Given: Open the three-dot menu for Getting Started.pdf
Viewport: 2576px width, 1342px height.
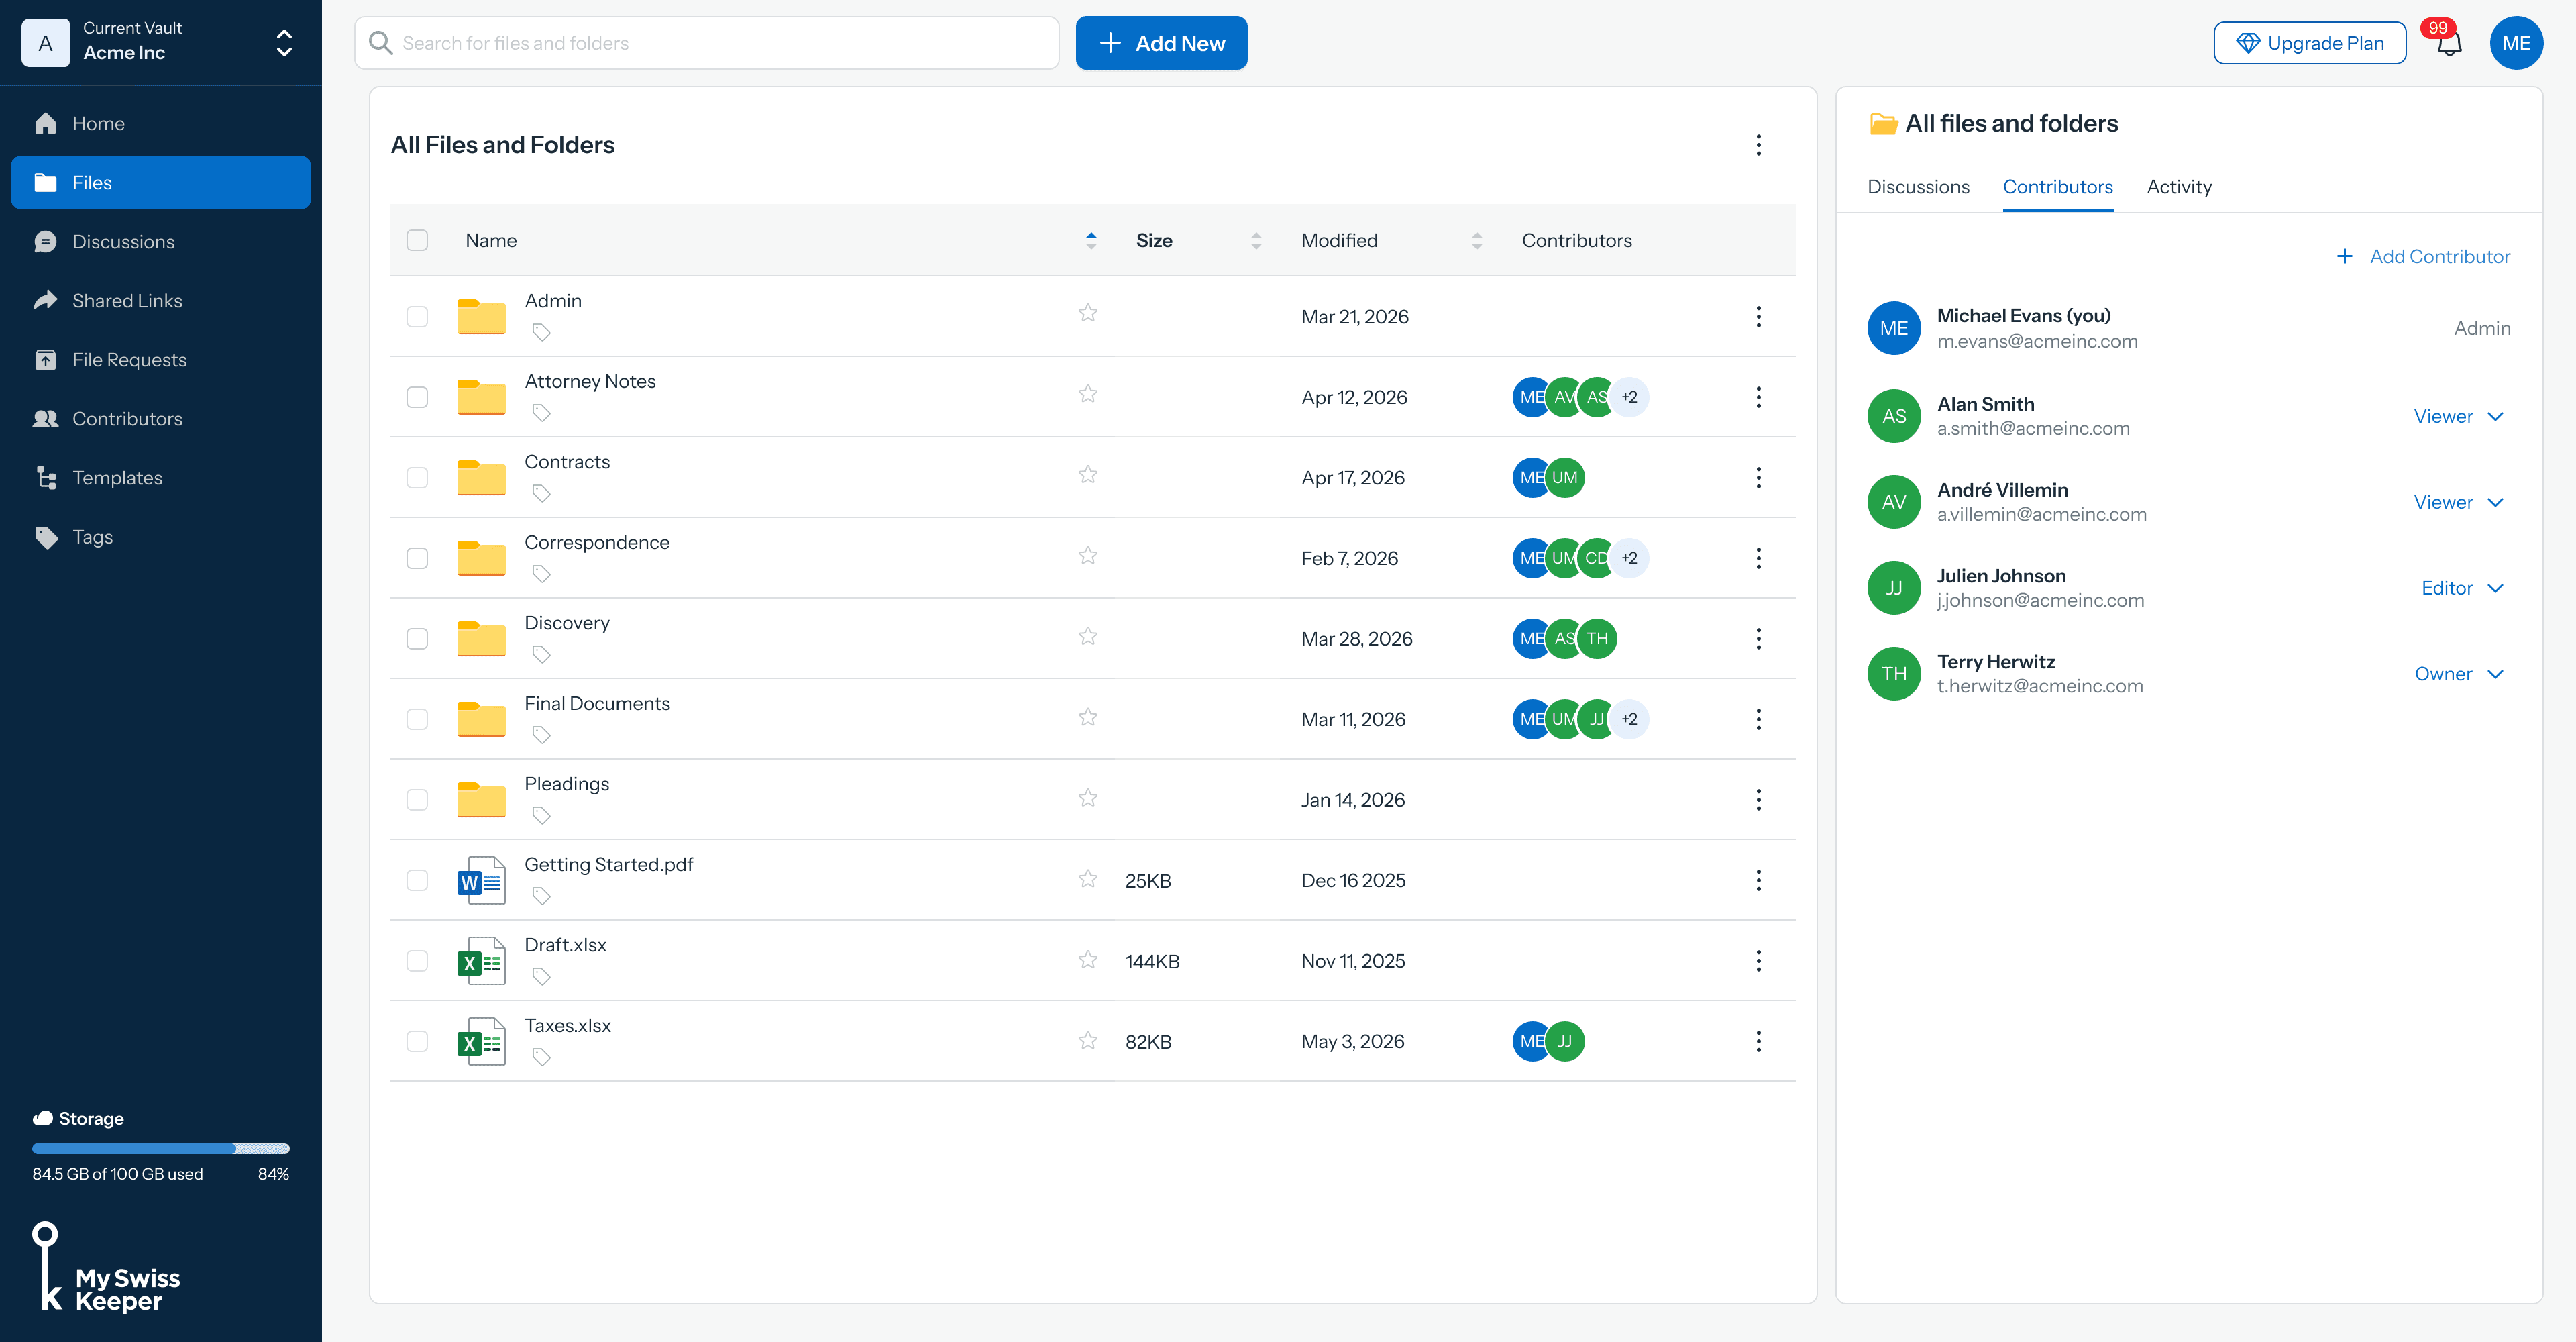Looking at the screenshot, I should pyautogui.click(x=1758, y=880).
